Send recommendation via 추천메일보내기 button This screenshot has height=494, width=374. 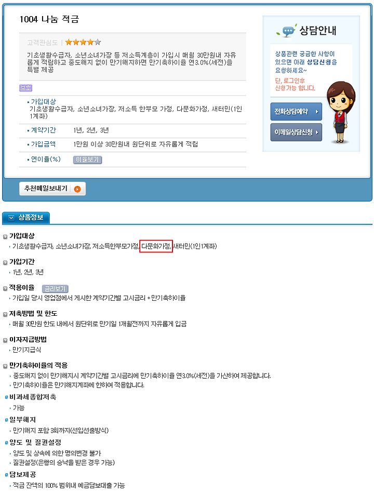[x=52, y=189]
